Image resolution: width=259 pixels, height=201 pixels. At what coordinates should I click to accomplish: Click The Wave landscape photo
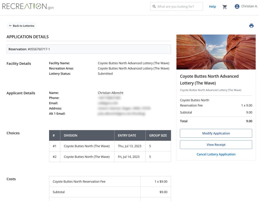click(x=216, y=52)
